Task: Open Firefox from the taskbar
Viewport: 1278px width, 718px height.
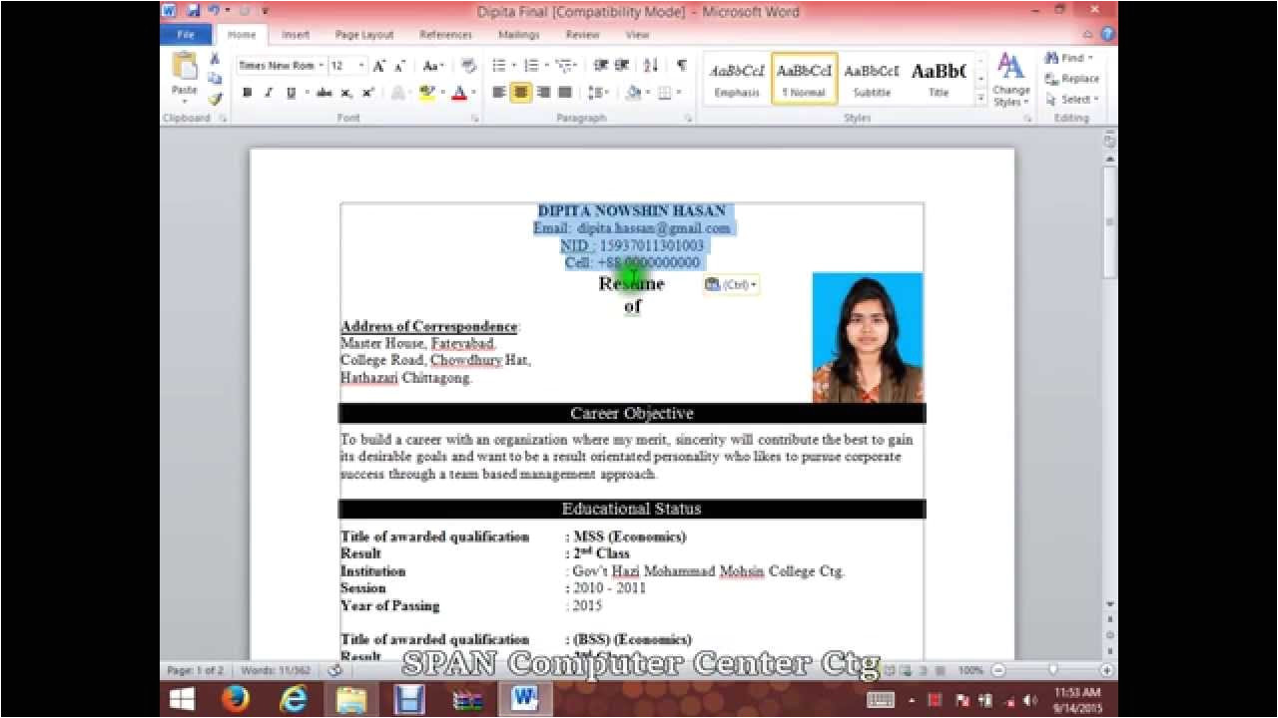Action: pos(236,699)
